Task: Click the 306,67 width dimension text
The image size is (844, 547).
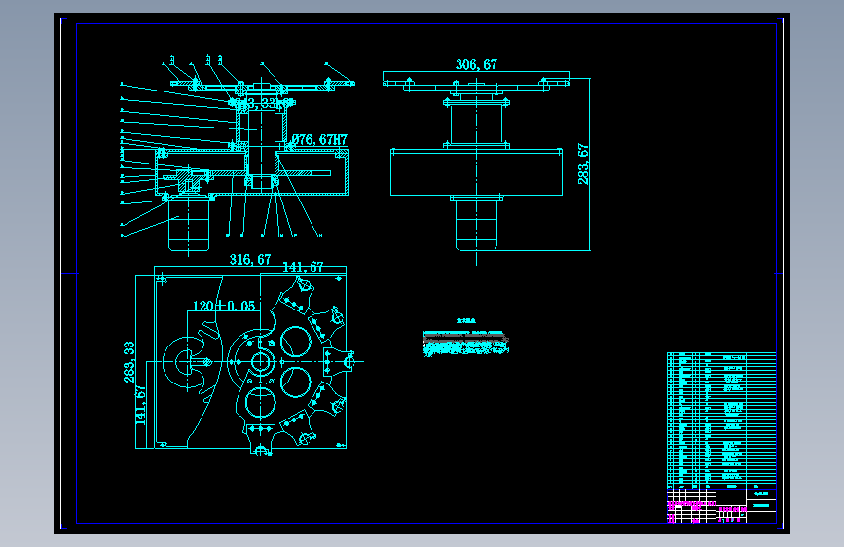Action: point(476,64)
